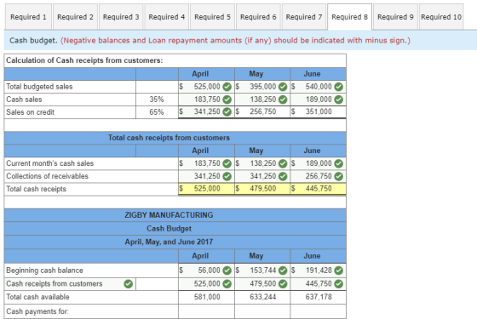Switch to the Required 3 tab
Image resolution: width=477 pixels, height=319 pixels.
(121, 17)
